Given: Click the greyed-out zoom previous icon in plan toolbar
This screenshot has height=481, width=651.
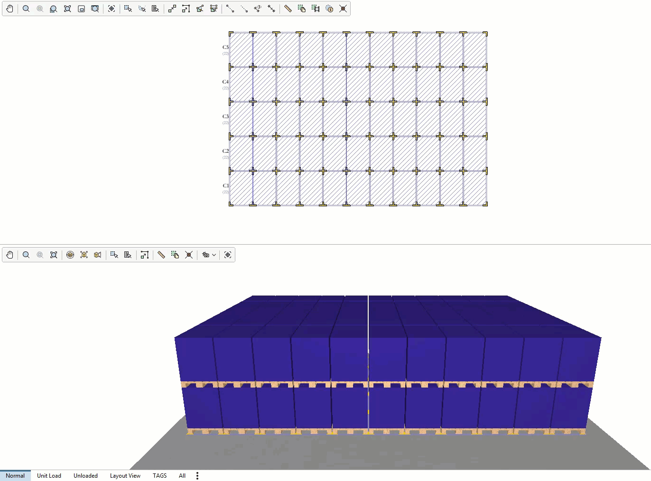Looking at the screenshot, I should pos(40,9).
